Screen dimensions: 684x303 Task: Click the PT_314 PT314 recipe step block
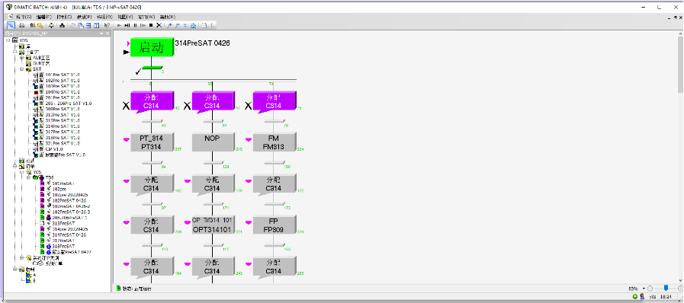pyautogui.click(x=151, y=142)
